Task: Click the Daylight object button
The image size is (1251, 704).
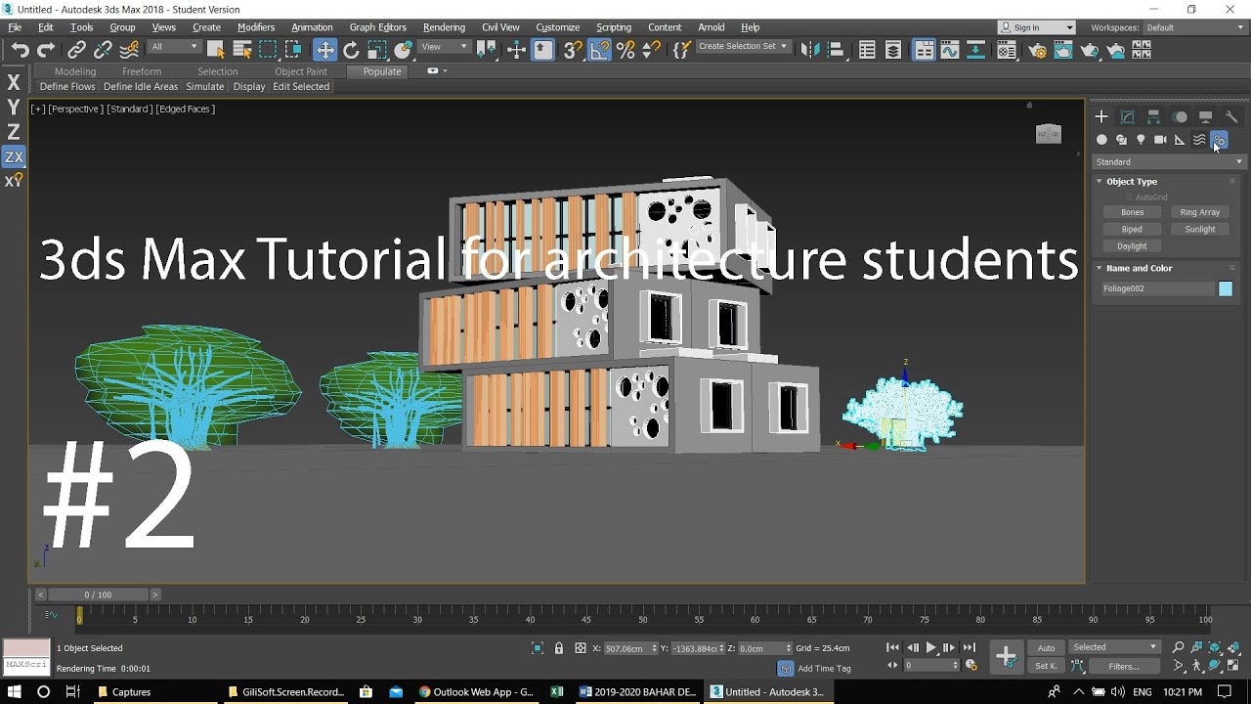Action: click(x=1132, y=246)
